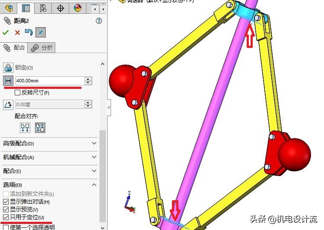
Task: Open the ConfigurationManager tab
Action: click(43, 8)
